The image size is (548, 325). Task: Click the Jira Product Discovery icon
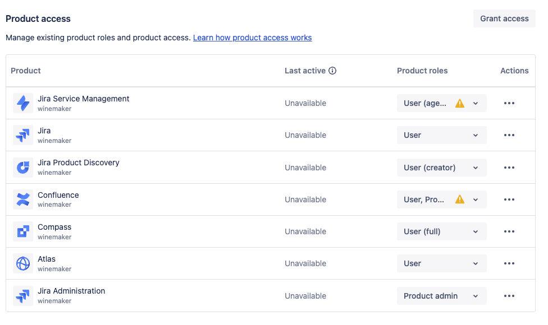click(x=23, y=167)
